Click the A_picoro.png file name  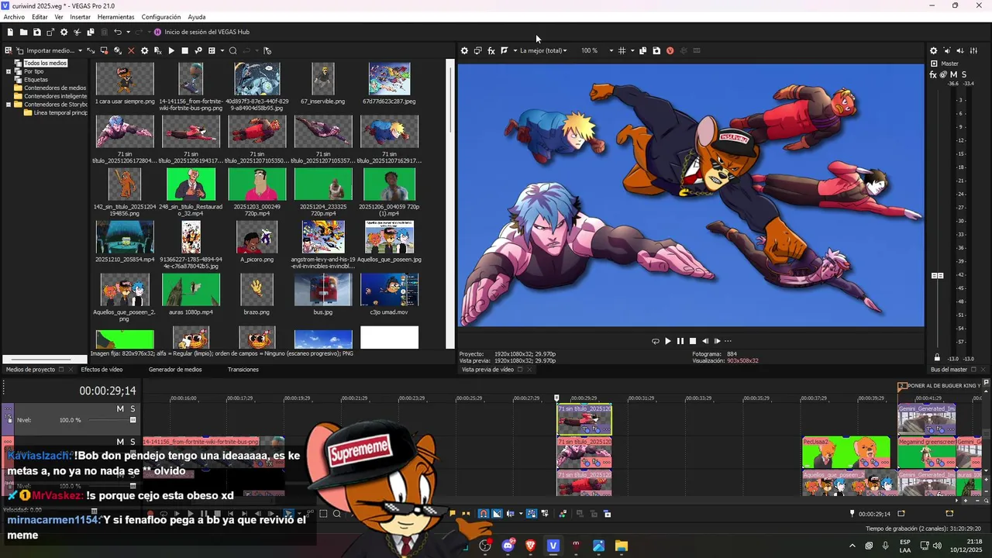point(257,260)
